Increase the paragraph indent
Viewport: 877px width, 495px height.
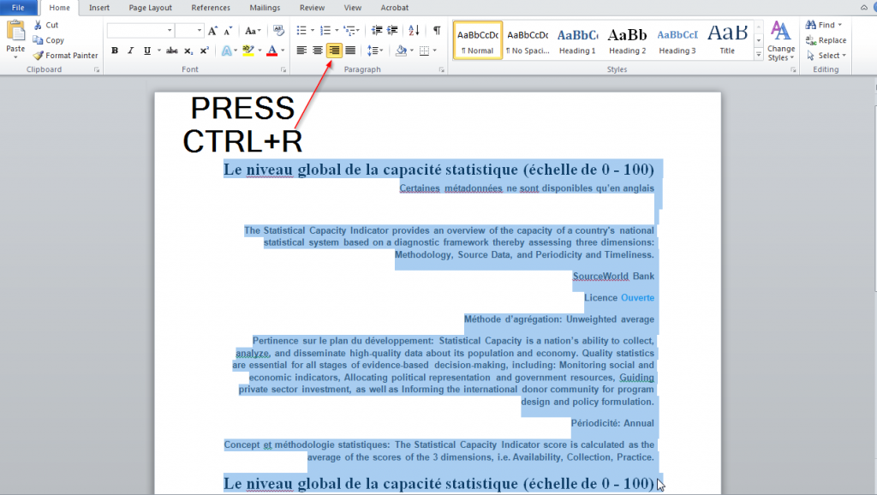pos(392,31)
